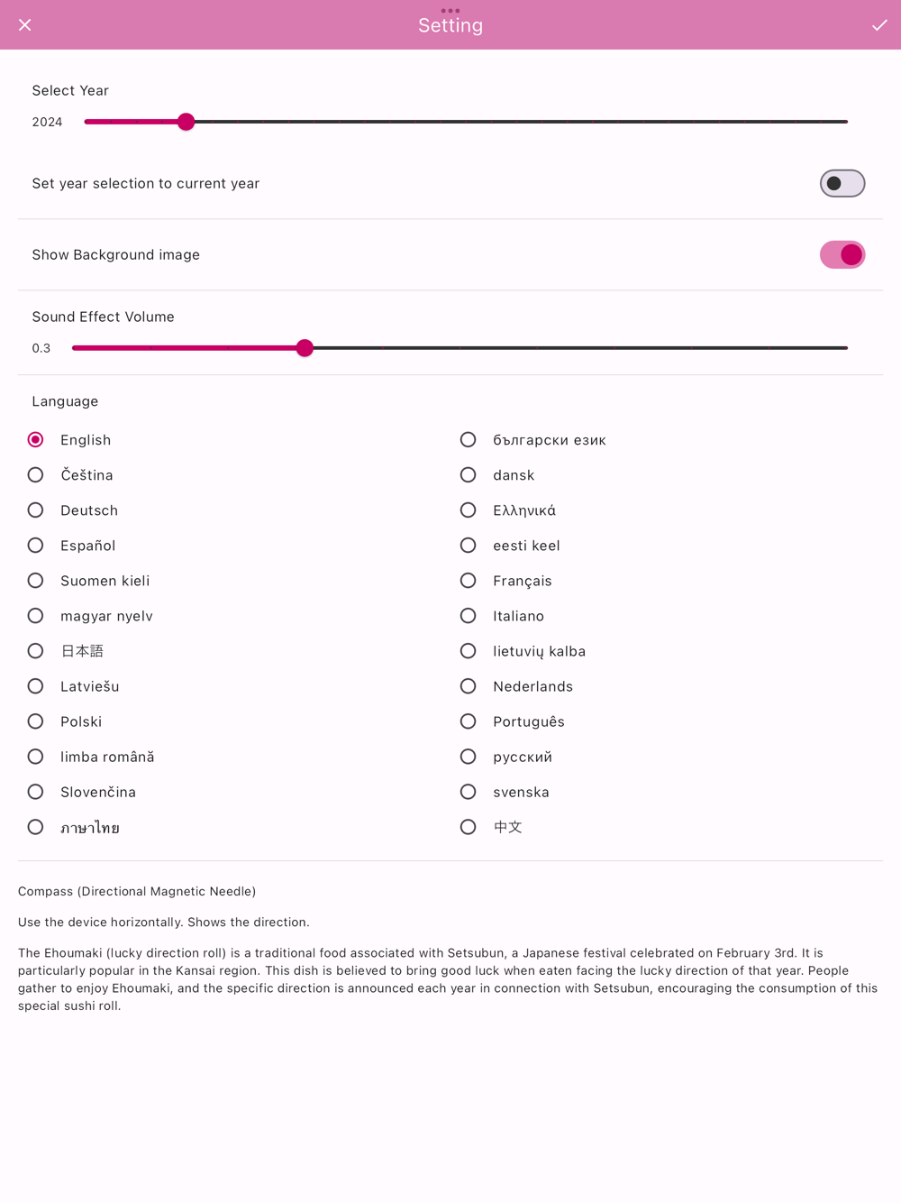Click the Select Year slider thumb
This screenshot has height=1203, width=901.
point(187,122)
